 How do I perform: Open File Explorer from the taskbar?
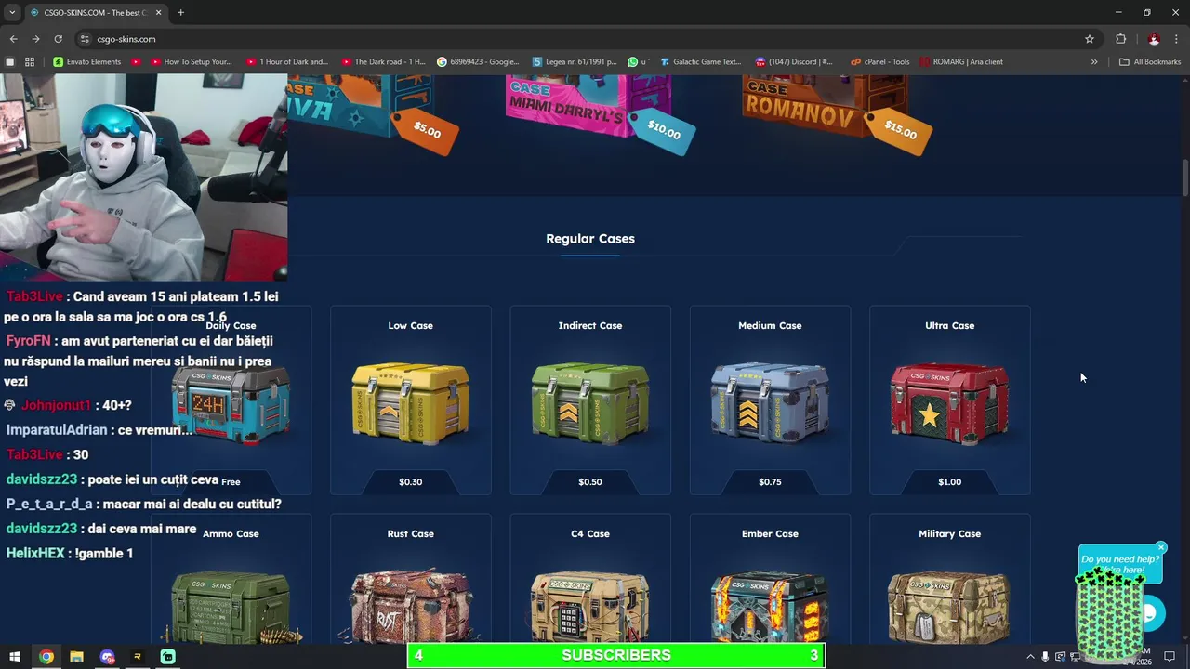(x=76, y=656)
